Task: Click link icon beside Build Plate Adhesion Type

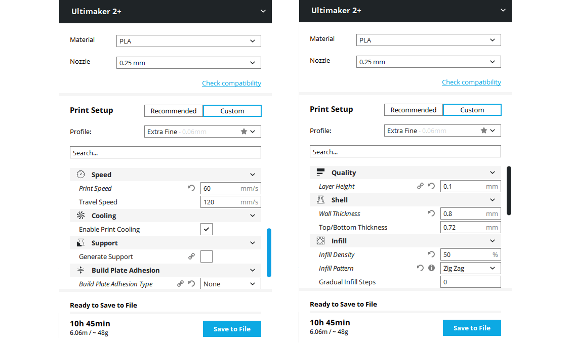Action: [180, 283]
